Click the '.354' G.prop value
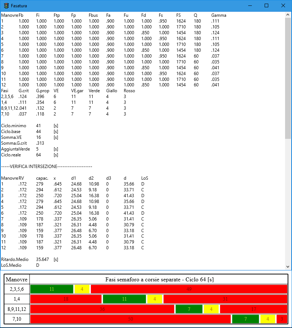The width and height of the screenshot is (292, 328). [40, 102]
